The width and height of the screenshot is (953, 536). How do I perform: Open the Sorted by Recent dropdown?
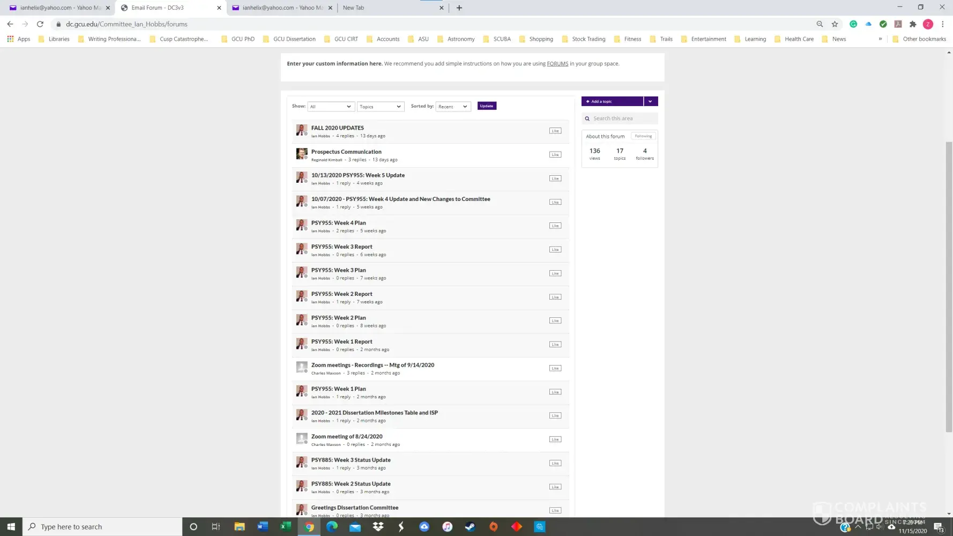(x=453, y=107)
